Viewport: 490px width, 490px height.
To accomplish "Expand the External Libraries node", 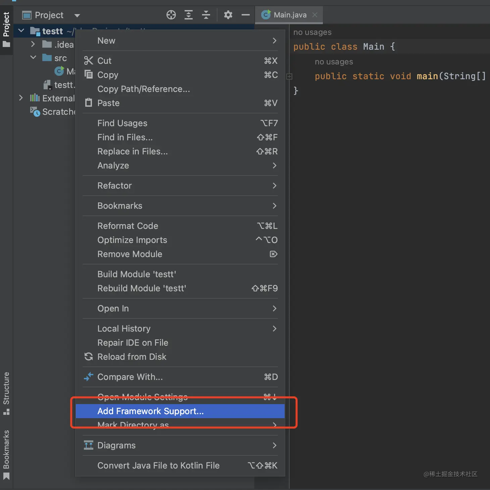I will pyautogui.click(x=21, y=98).
